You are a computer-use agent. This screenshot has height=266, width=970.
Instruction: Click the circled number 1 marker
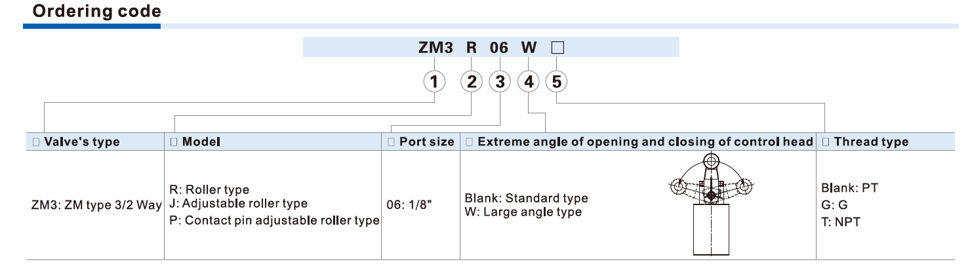point(434,82)
